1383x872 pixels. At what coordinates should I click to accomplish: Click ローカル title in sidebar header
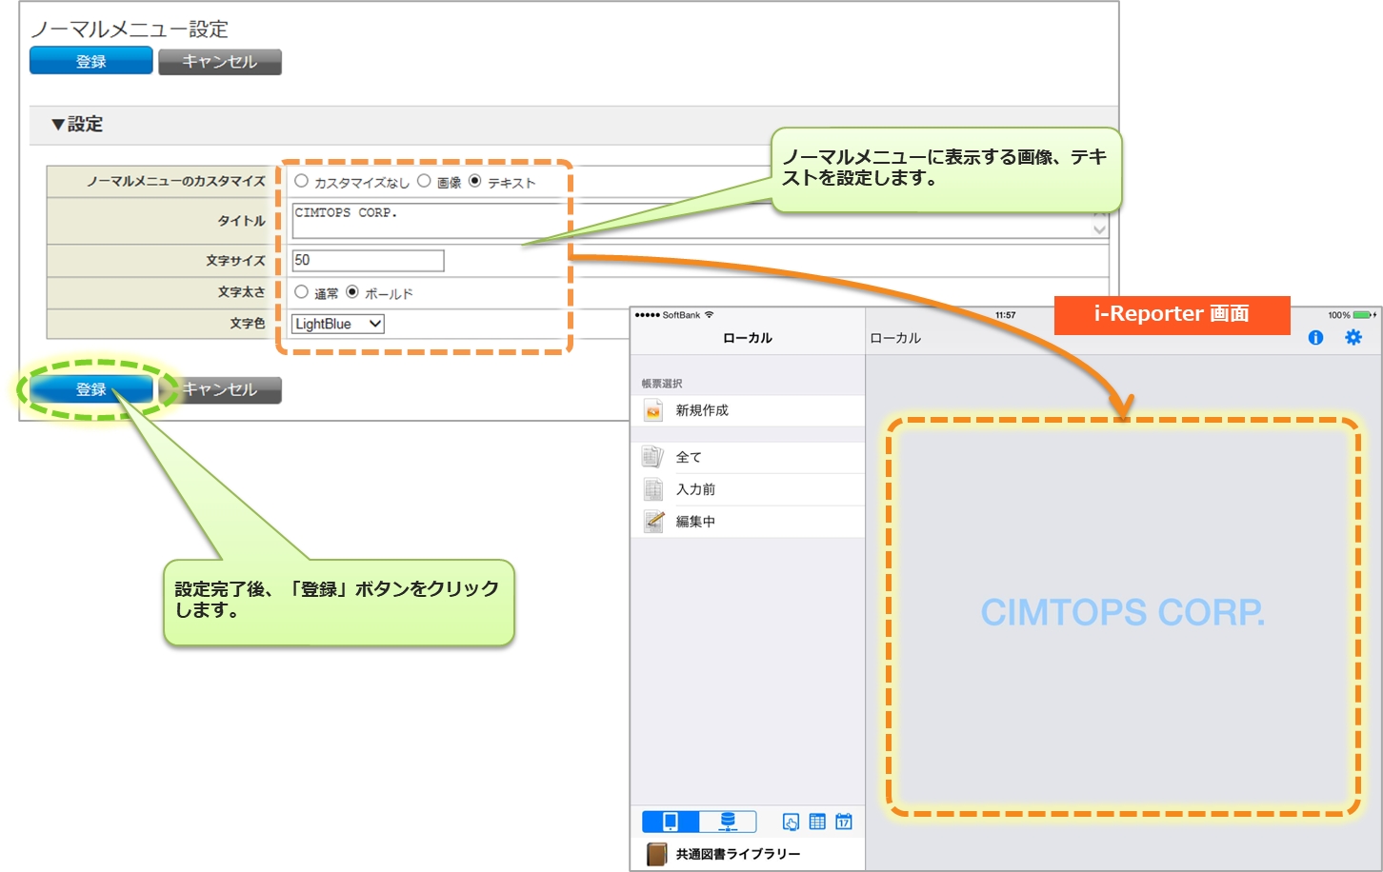click(748, 338)
